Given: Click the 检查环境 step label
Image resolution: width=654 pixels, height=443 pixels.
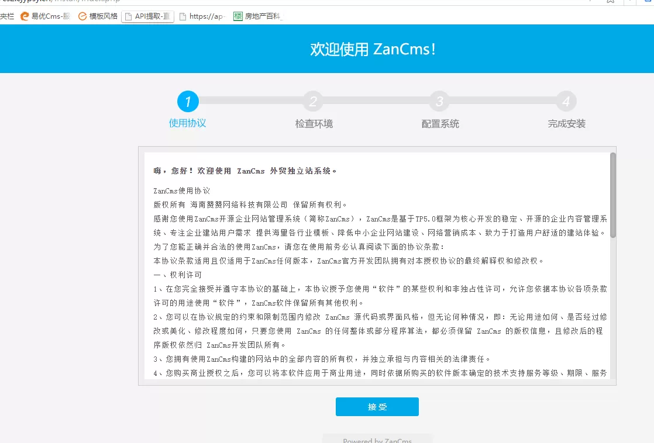Looking at the screenshot, I should [314, 124].
